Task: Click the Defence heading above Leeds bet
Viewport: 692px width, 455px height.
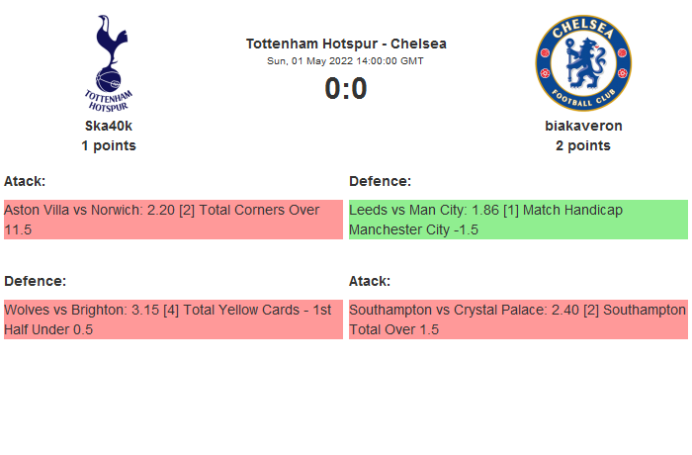Action: pyautogui.click(x=380, y=181)
